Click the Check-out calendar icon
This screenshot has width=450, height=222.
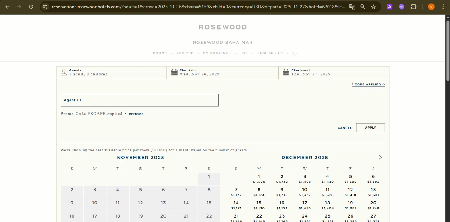point(286,73)
